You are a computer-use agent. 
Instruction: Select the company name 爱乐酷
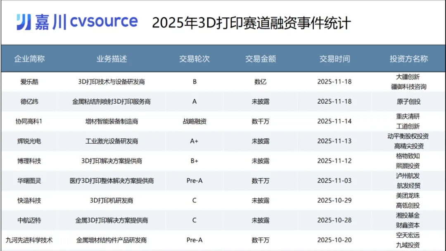[29, 82]
